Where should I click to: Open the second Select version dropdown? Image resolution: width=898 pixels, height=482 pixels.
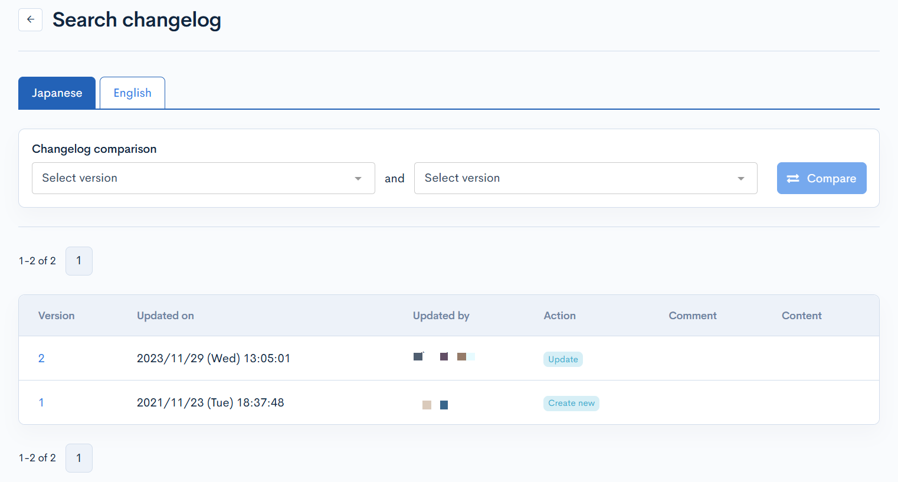click(x=578, y=178)
